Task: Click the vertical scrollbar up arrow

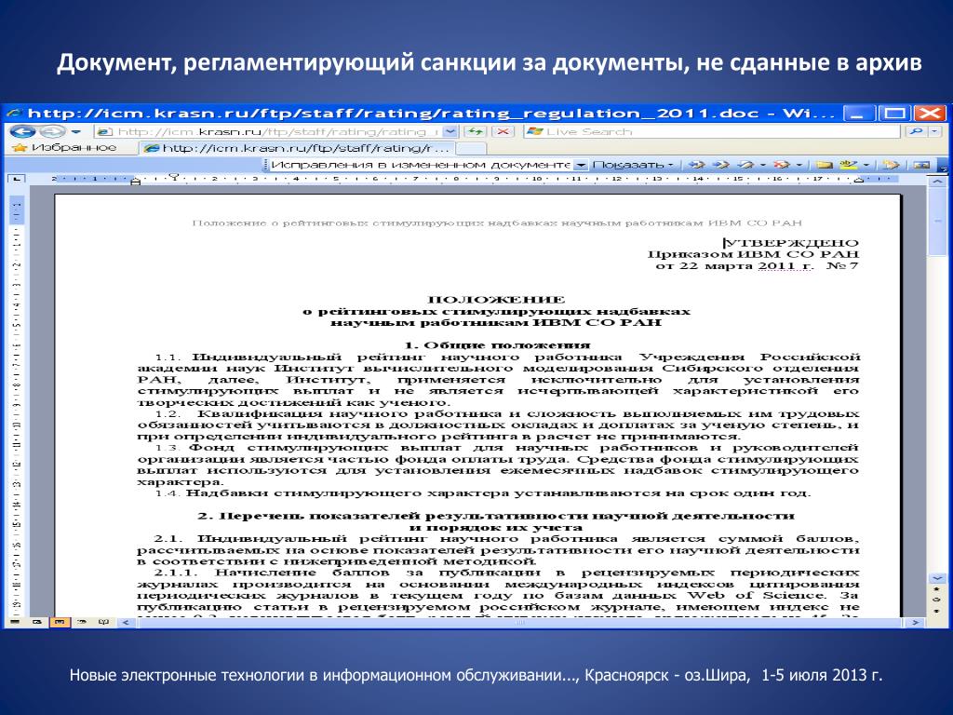Action: (x=936, y=182)
